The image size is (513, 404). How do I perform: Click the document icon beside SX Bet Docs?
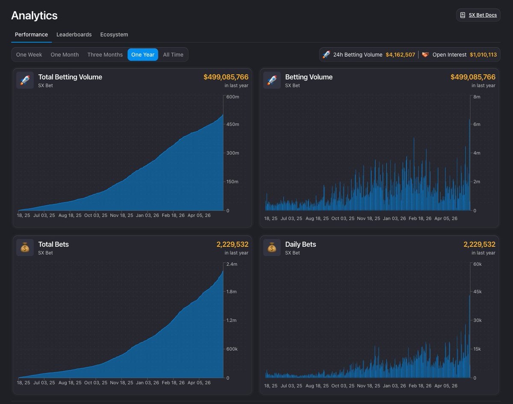click(x=463, y=15)
